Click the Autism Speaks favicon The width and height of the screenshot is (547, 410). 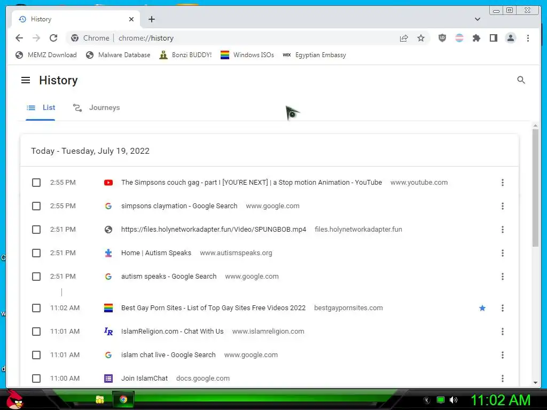click(108, 253)
